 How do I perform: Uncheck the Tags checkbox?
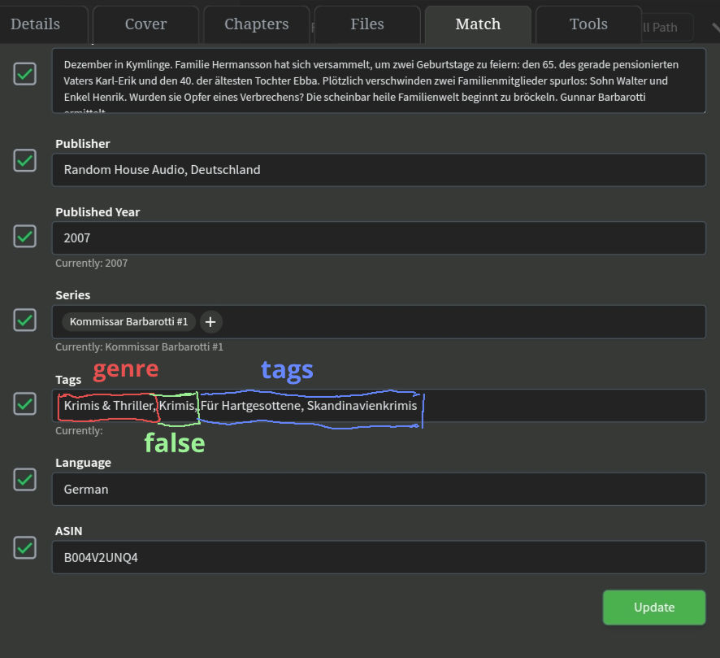[24, 403]
